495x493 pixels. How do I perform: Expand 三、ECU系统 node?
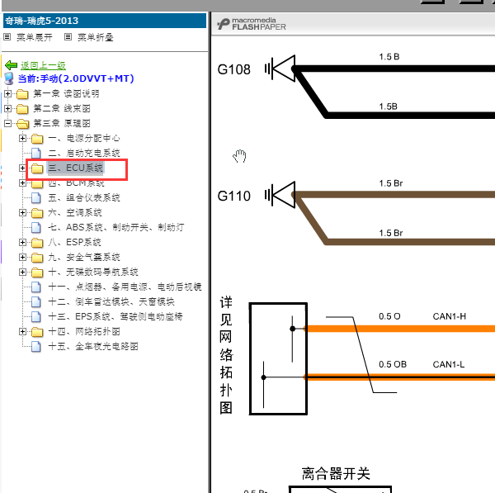click(22, 168)
